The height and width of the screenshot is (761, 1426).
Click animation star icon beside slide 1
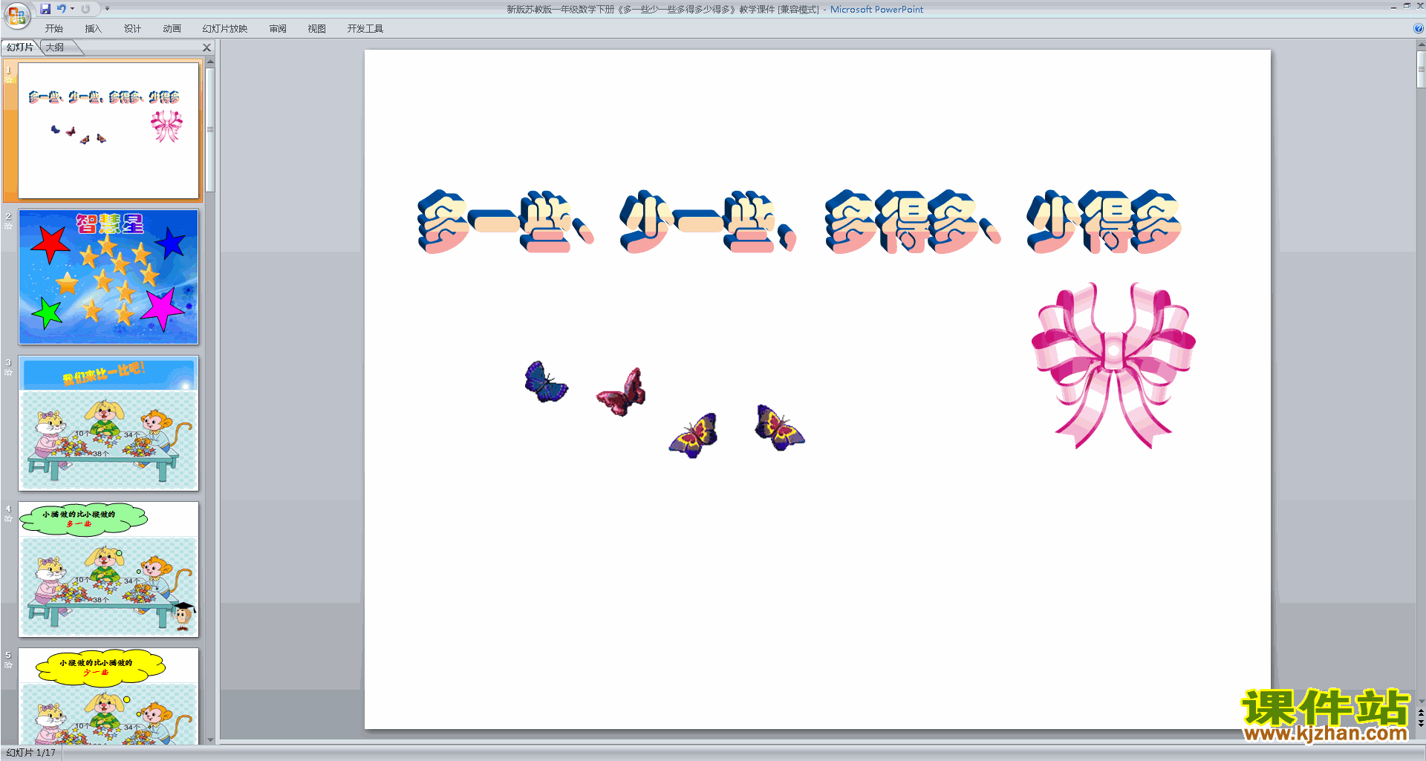[x=9, y=79]
